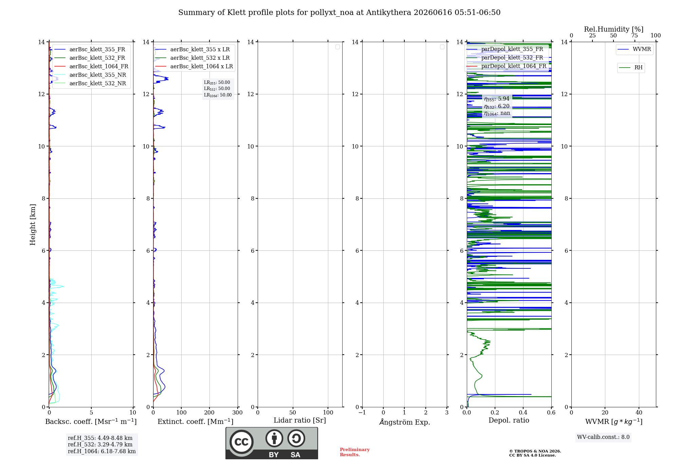Select legend entry parDepol_klett_532_FR
The width and height of the screenshot is (679, 462).
coord(505,57)
